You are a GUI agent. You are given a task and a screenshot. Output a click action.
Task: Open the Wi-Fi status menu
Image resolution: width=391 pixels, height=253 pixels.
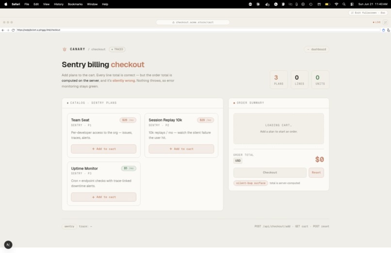tap(336, 4)
